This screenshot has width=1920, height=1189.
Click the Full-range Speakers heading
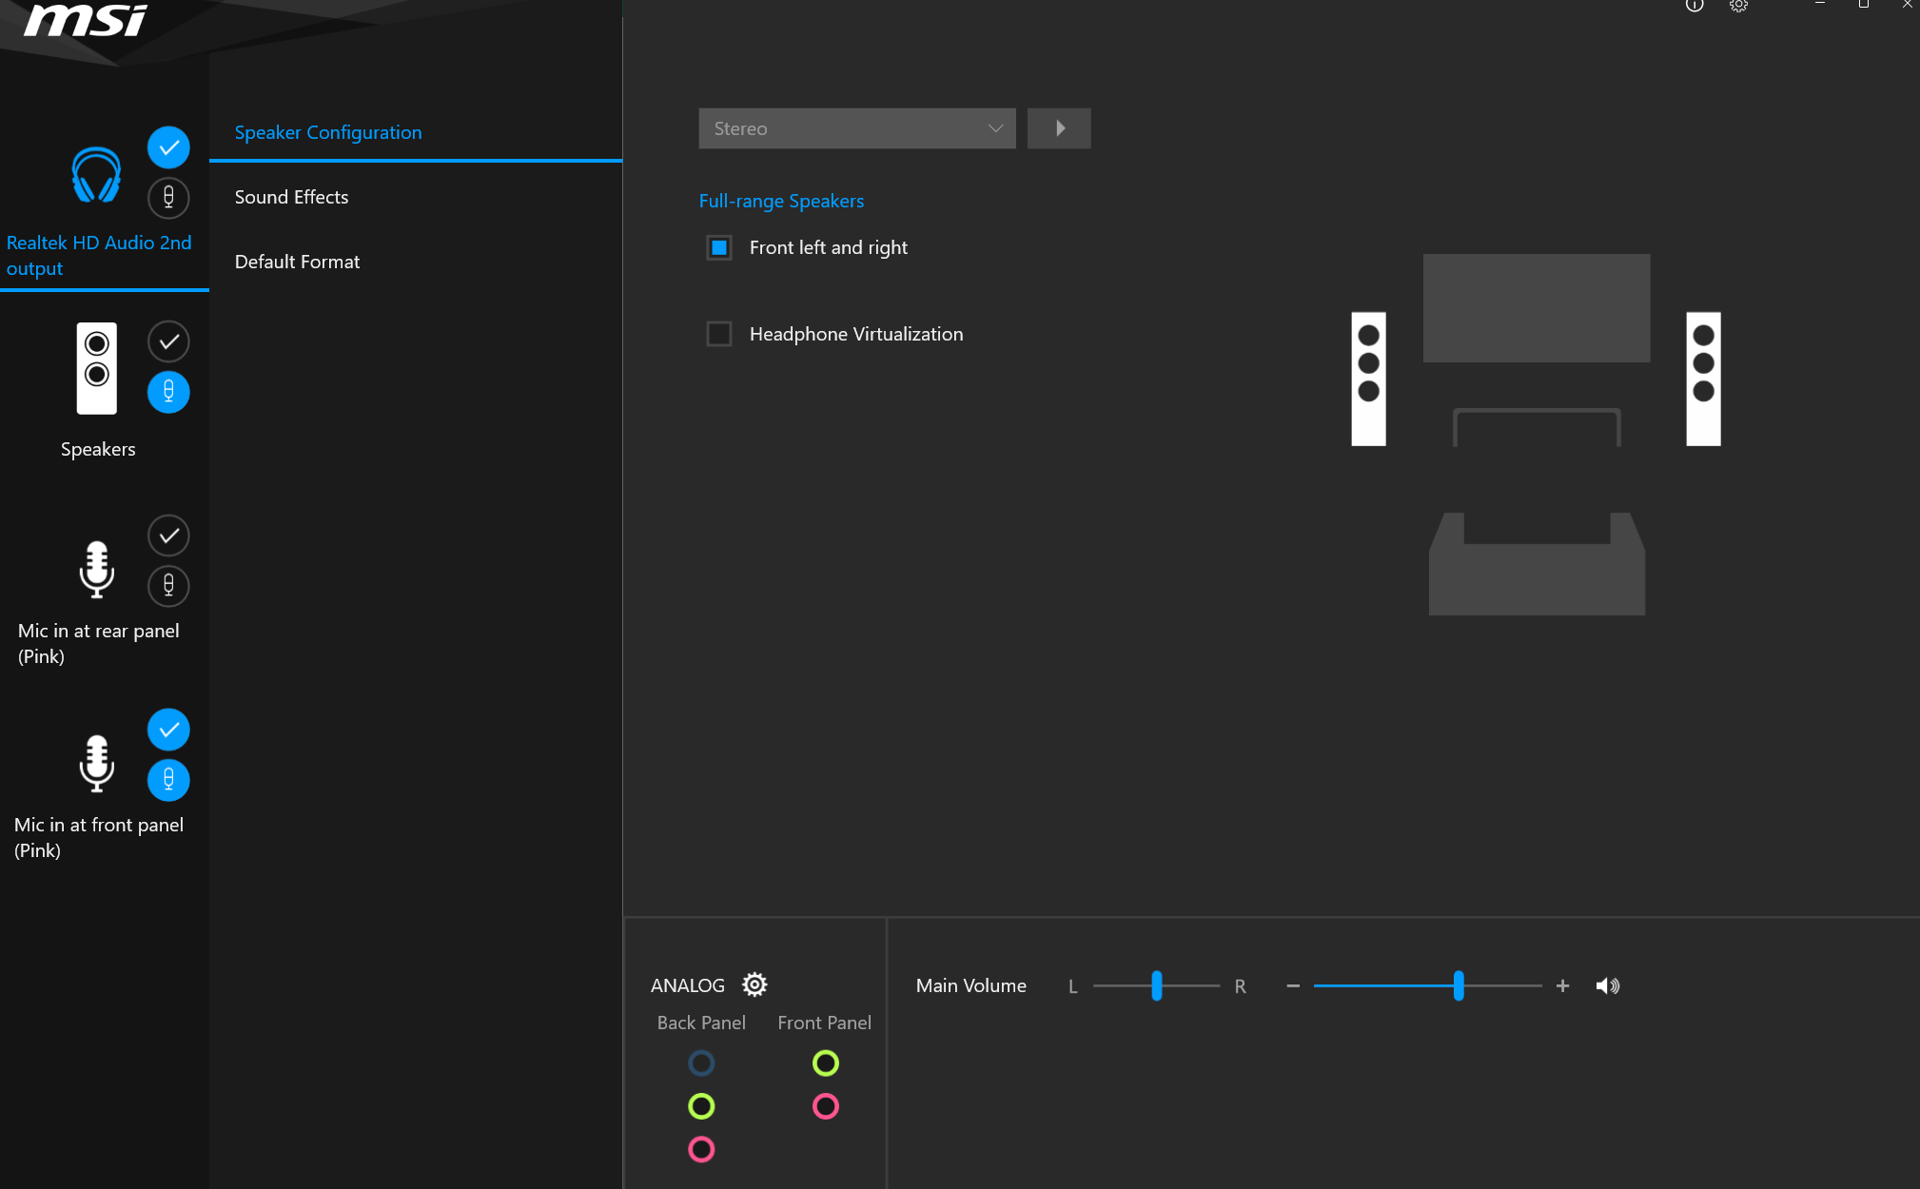[x=781, y=201]
